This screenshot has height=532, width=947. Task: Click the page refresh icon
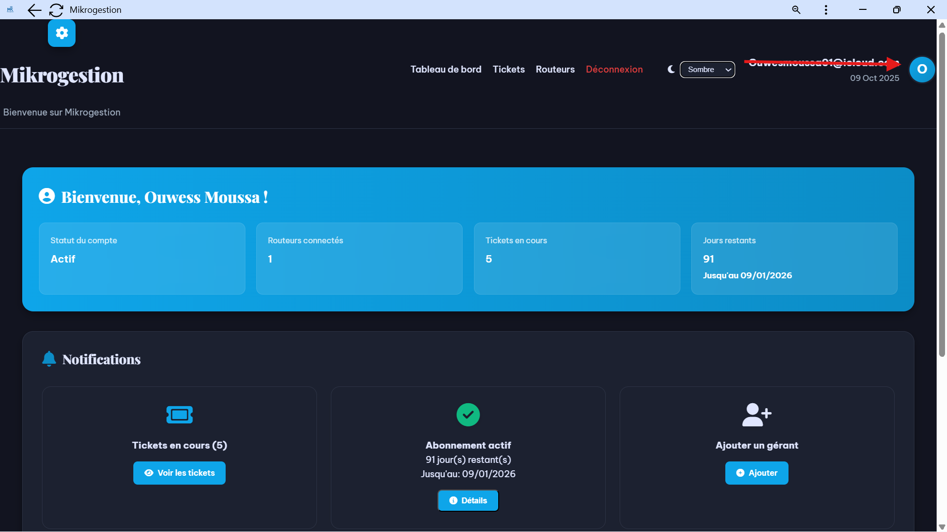point(56,10)
